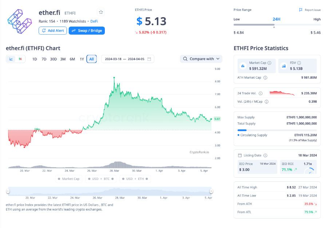The width and height of the screenshot is (332, 228).
Task: Click the FDV chart icon
Action: point(284,66)
